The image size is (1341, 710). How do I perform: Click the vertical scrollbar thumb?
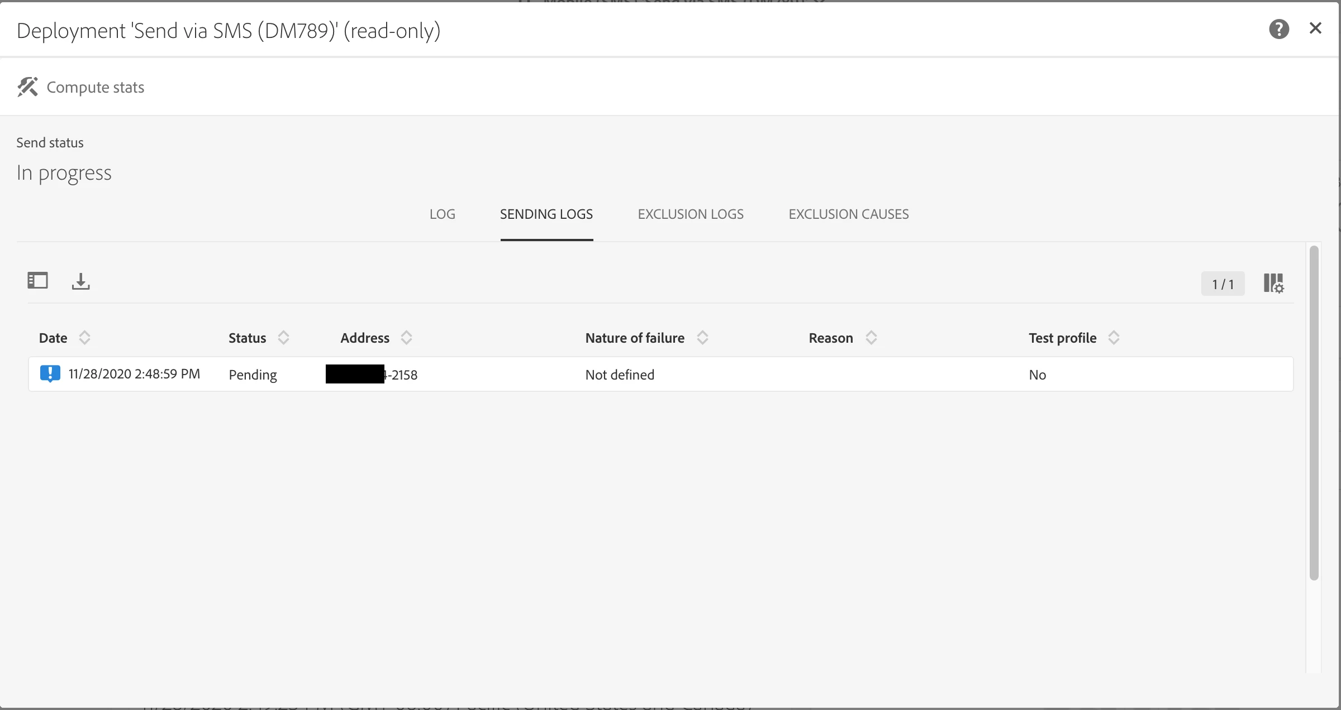(1314, 413)
